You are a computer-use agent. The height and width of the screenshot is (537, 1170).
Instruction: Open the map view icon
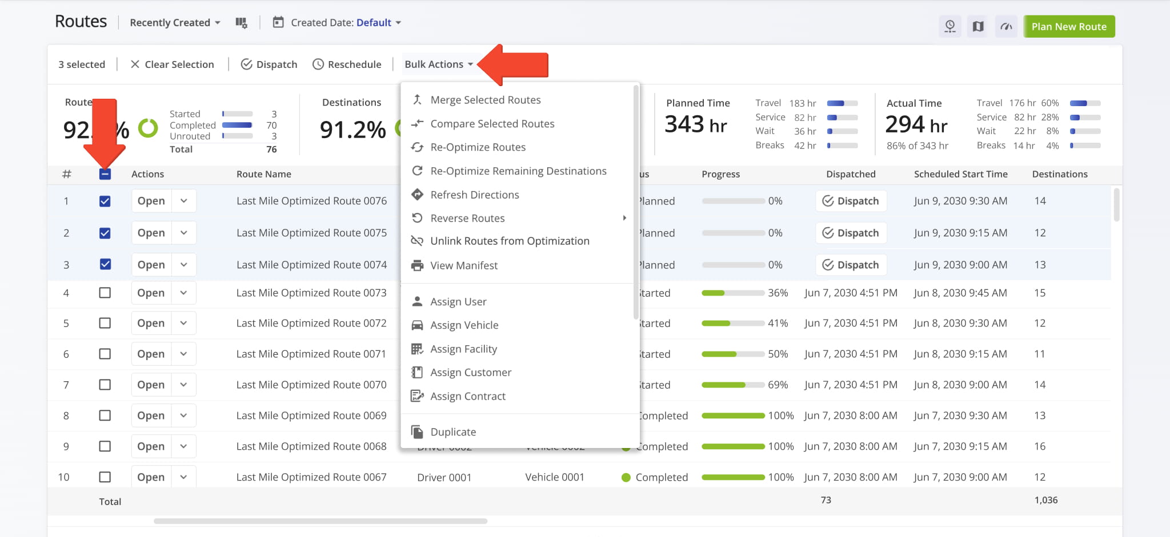977,26
